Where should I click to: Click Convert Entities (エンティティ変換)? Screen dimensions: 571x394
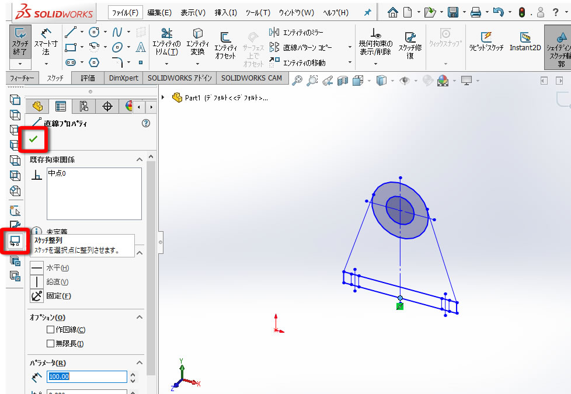197,42
